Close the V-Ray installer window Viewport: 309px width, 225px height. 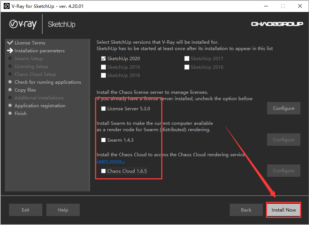[300, 6]
